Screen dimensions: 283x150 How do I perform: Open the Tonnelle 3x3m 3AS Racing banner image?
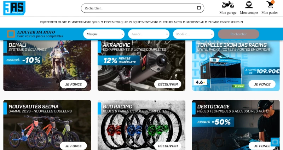[236, 65]
